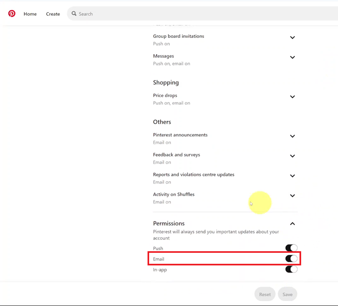This screenshot has width=338, height=306.
Task: Click 'Email on' under Pinterest announcements
Action: (162, 143)
